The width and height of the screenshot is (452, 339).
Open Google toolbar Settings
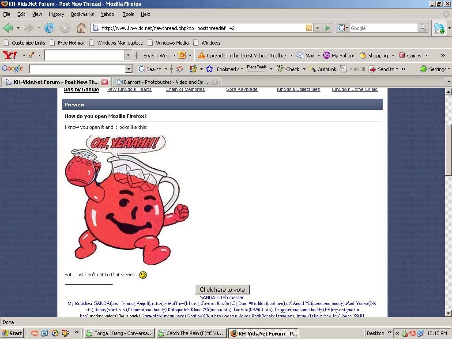pyautogui.click(x=434, y=69)
